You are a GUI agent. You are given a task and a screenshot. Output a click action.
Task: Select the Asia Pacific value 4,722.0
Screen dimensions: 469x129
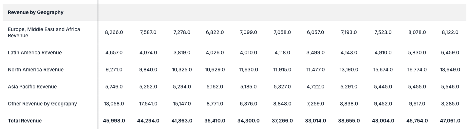(315, 87)
